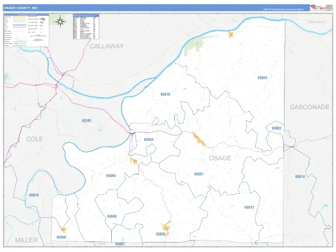Screen dimensions: 336x252
Task: Select the MONTGOMERY county label
Action: pos(317,22)
